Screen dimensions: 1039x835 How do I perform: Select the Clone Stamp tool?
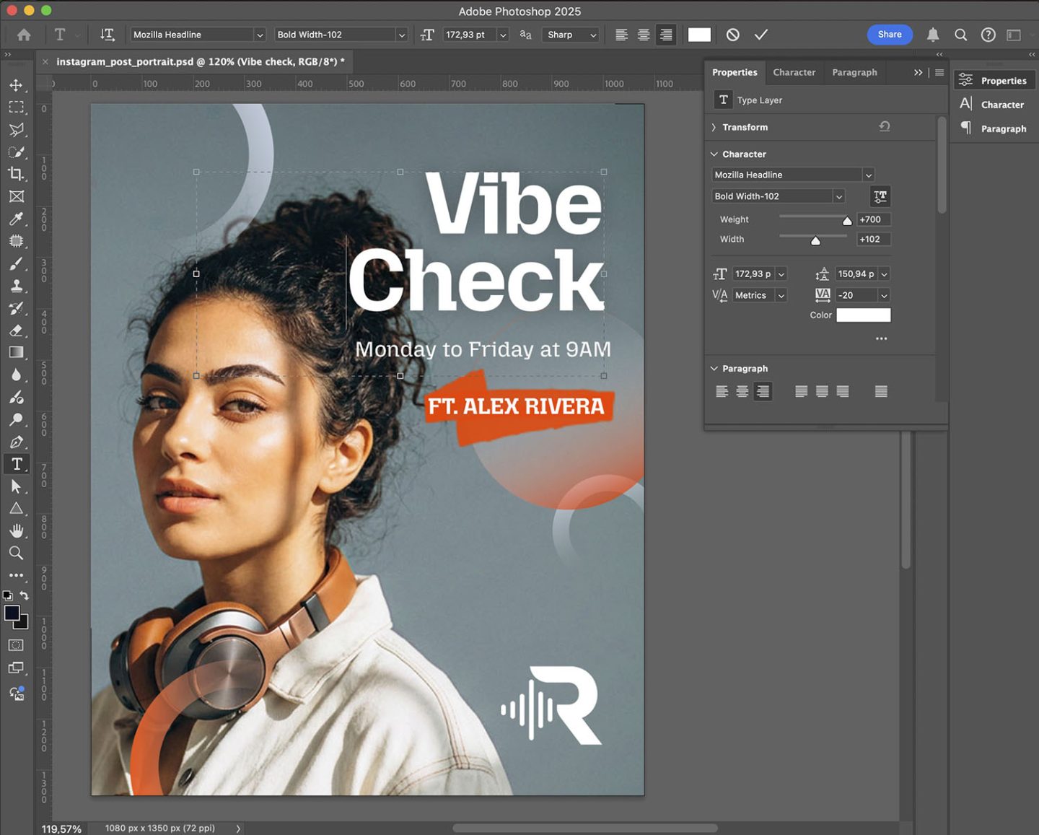16,286
